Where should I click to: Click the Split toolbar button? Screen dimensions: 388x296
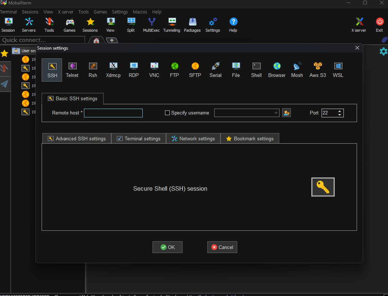[x=131, y=25]
